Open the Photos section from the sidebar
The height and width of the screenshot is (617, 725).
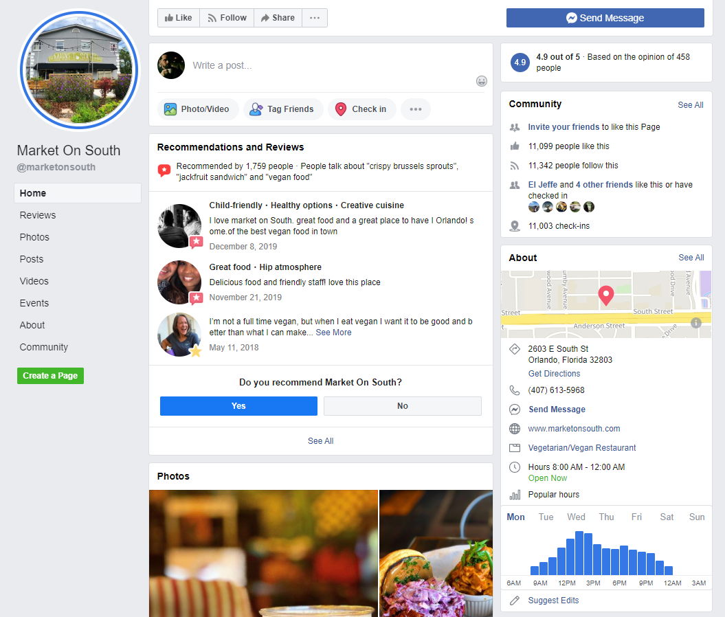(34, 237)
